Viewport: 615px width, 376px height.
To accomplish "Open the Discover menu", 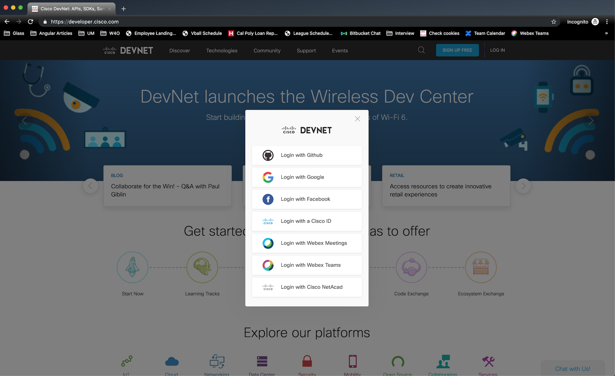I will tap(180, 51).
